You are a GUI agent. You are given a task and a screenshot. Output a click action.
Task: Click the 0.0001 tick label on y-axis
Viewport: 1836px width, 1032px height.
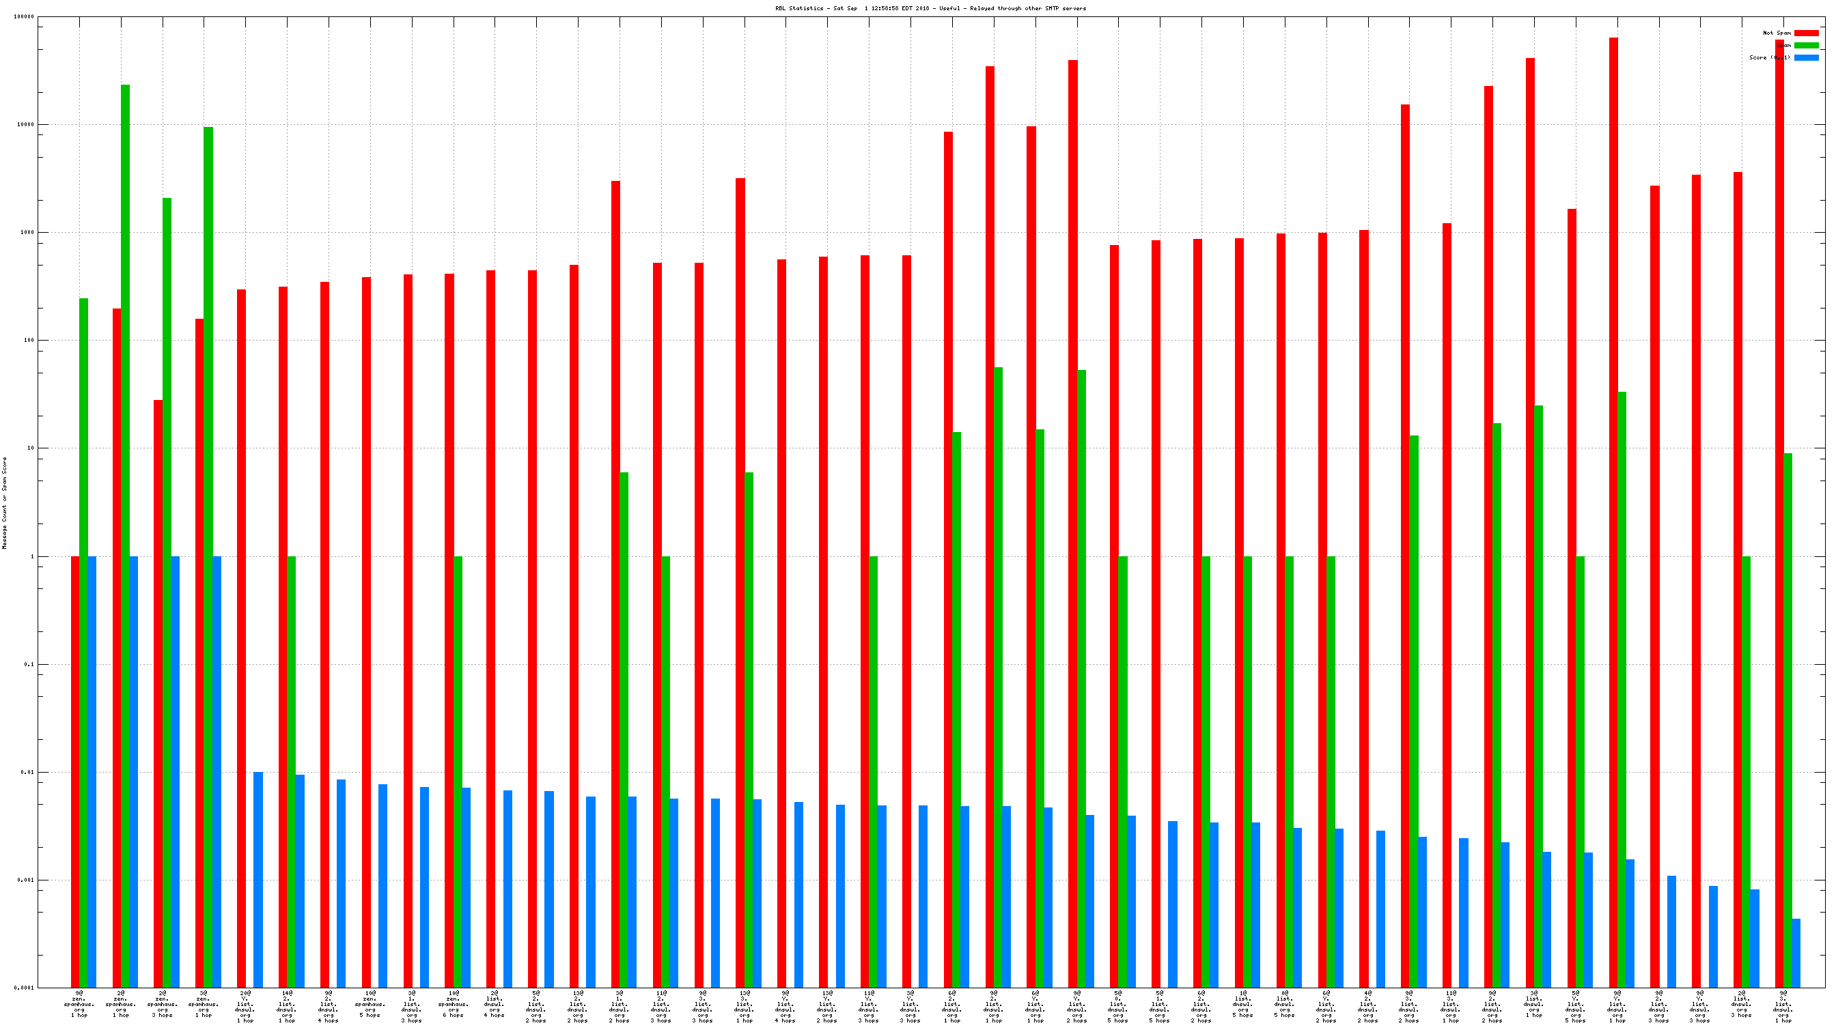[25, 988]
